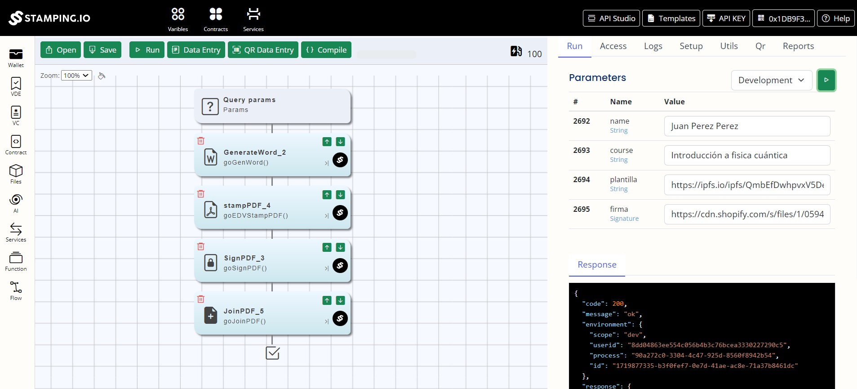The height and width of the screenshot is (389, 857).
Task: Open the Contracts section in header
Action: (216, 19)
